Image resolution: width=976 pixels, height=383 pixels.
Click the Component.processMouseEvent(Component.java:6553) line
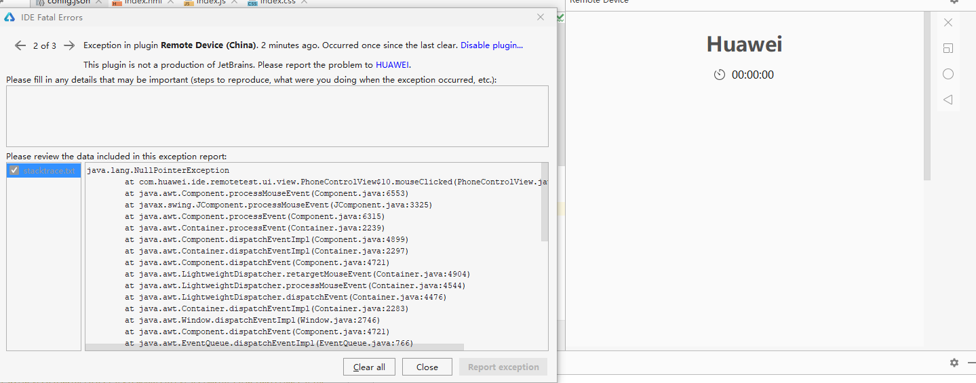267,193
